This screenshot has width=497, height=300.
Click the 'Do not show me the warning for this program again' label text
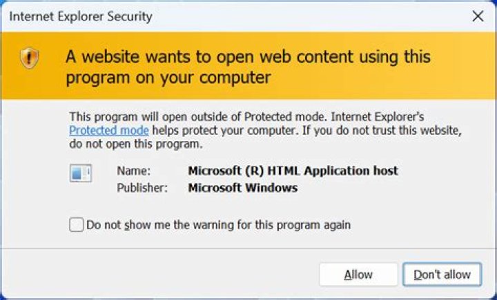pos(218,225)
